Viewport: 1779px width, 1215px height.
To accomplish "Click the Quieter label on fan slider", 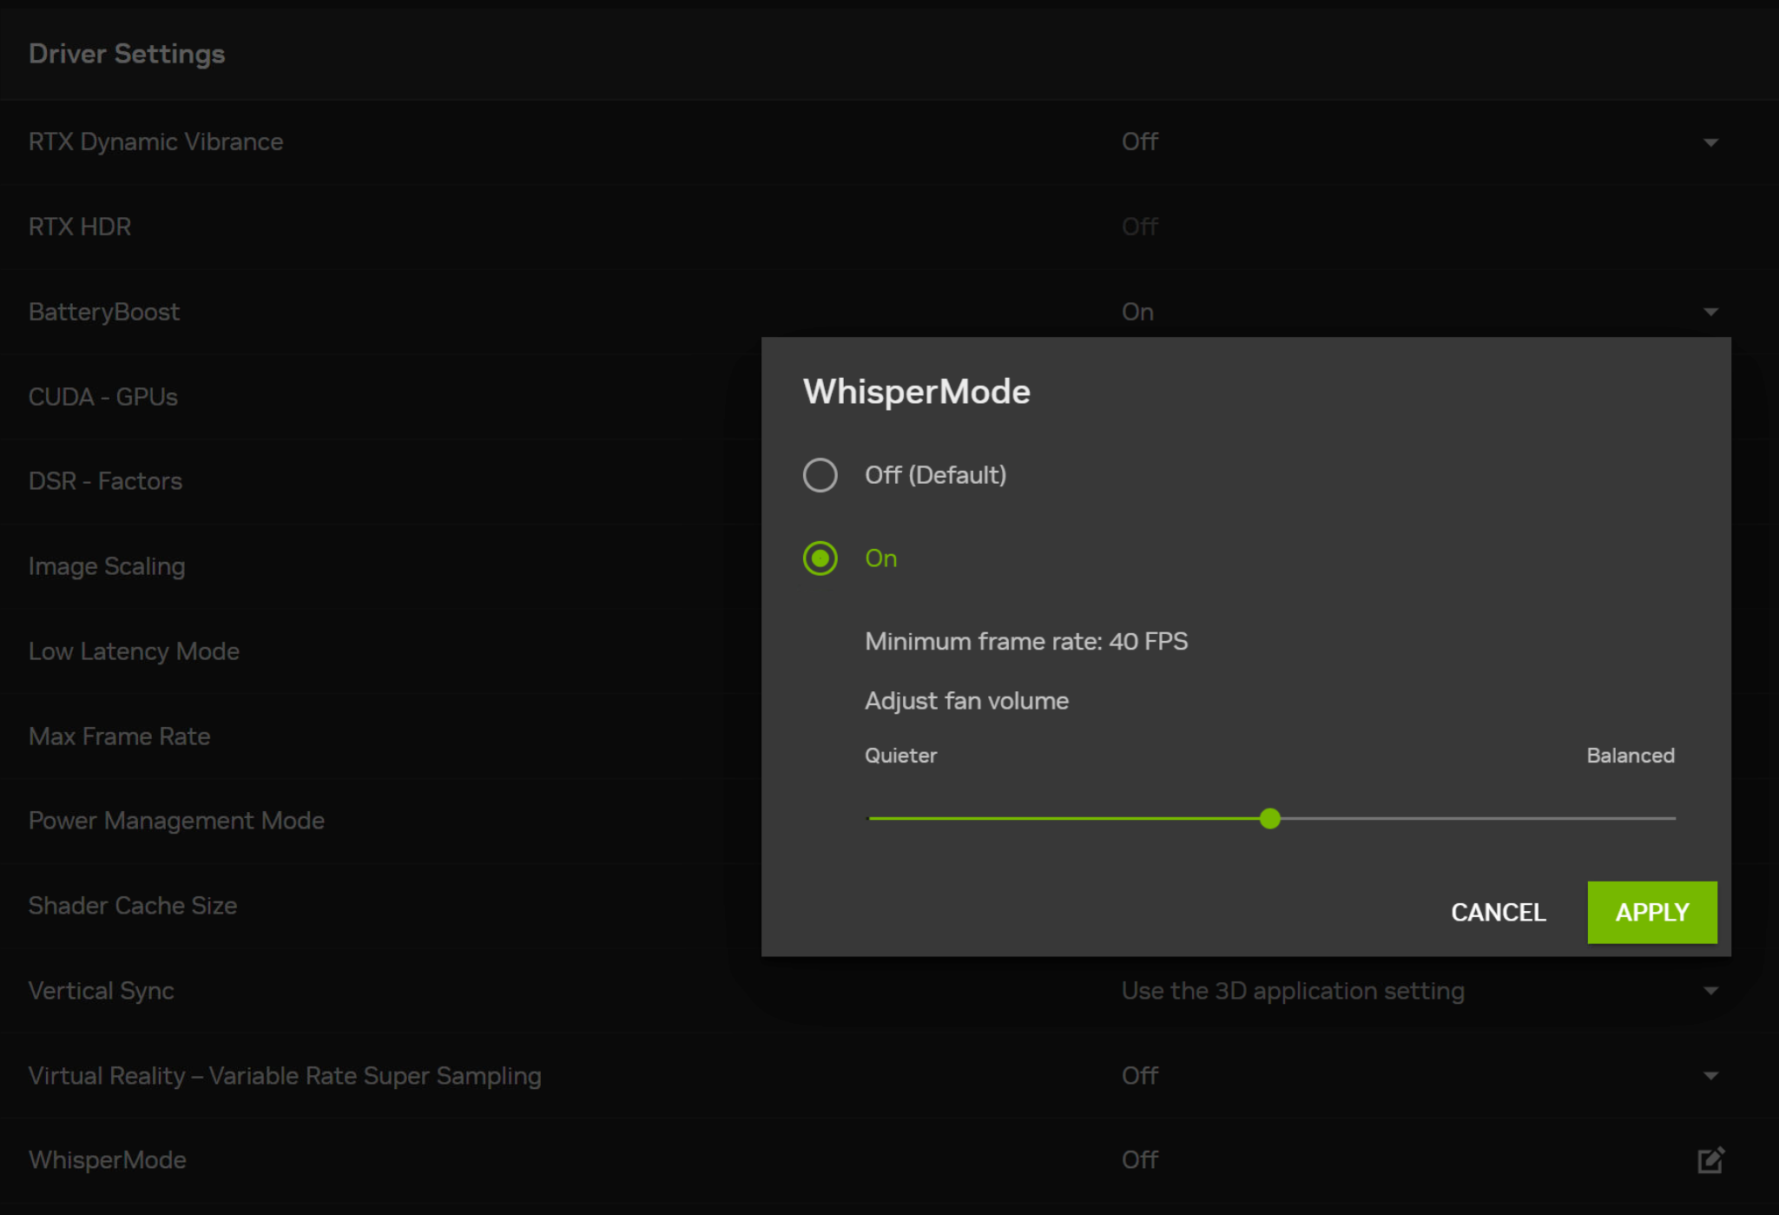I will point(900,756).
